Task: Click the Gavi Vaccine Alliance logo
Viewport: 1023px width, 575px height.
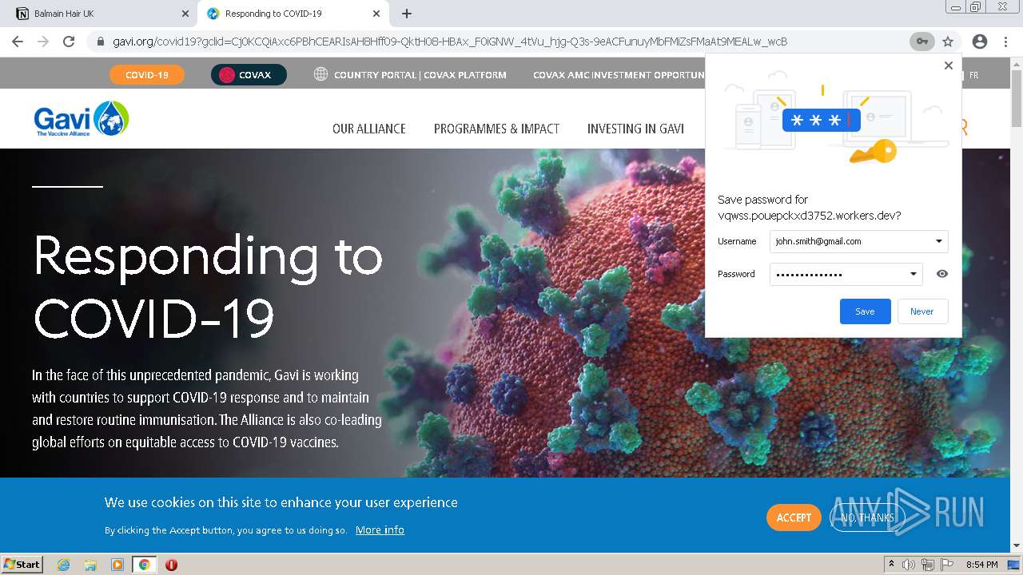Action: tap(82, 119)
